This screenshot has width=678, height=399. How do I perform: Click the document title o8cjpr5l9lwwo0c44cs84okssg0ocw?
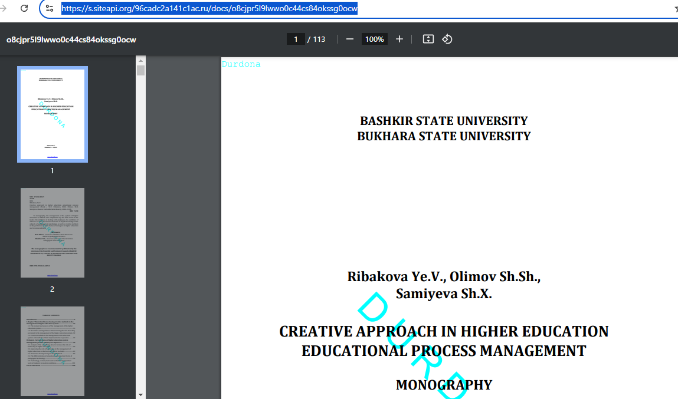click(x=71, y=39)
